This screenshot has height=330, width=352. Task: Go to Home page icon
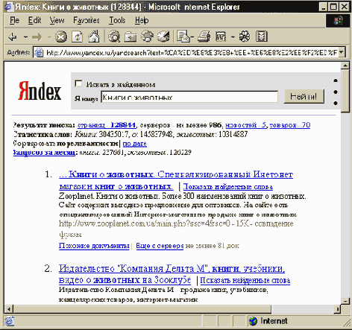point(94,37)
